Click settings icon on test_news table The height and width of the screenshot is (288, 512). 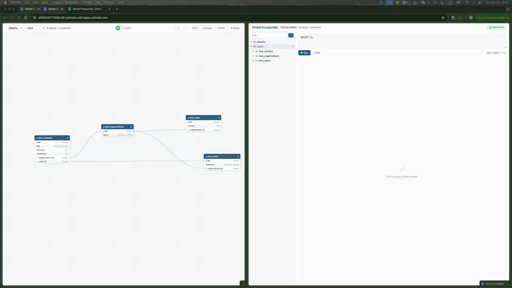219,117
